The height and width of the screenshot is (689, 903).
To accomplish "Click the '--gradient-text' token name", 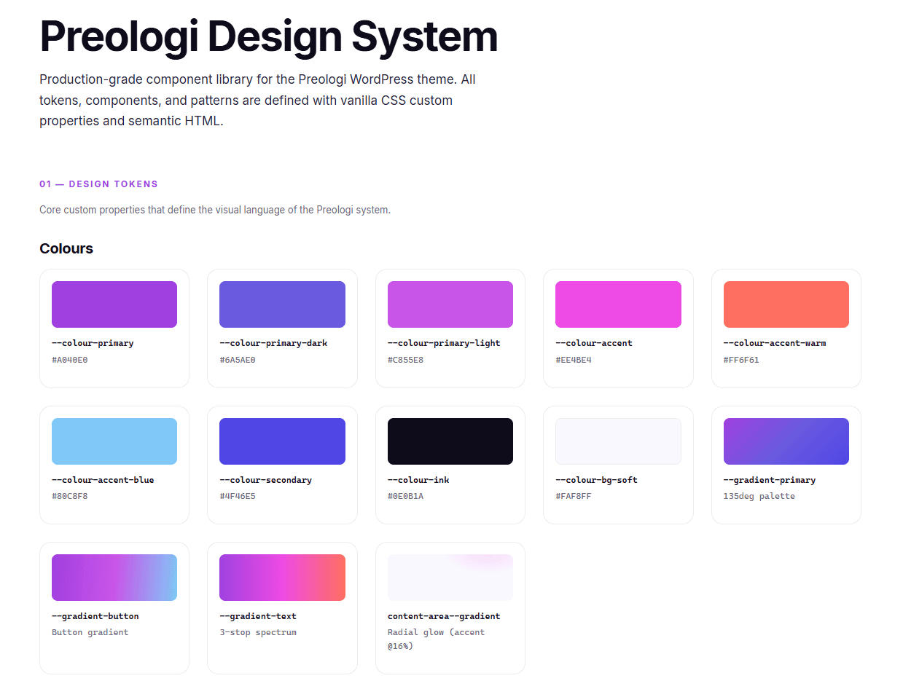I will click(x=258, y=616).
